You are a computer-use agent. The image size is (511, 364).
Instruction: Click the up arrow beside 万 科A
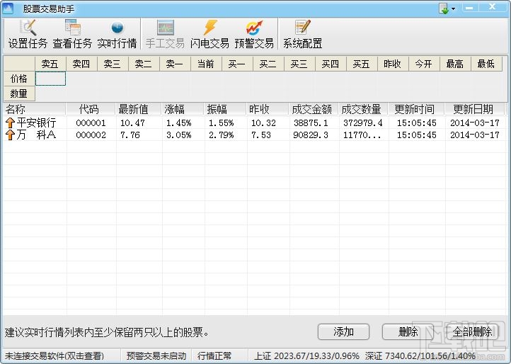pos(10,135)
